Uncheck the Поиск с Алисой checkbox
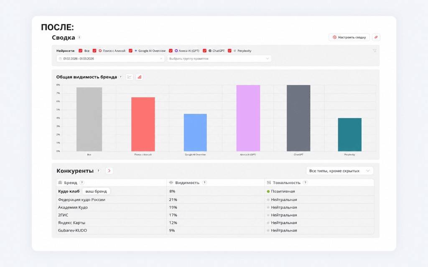Screen dimensions: 428x267 click(94, 50)
